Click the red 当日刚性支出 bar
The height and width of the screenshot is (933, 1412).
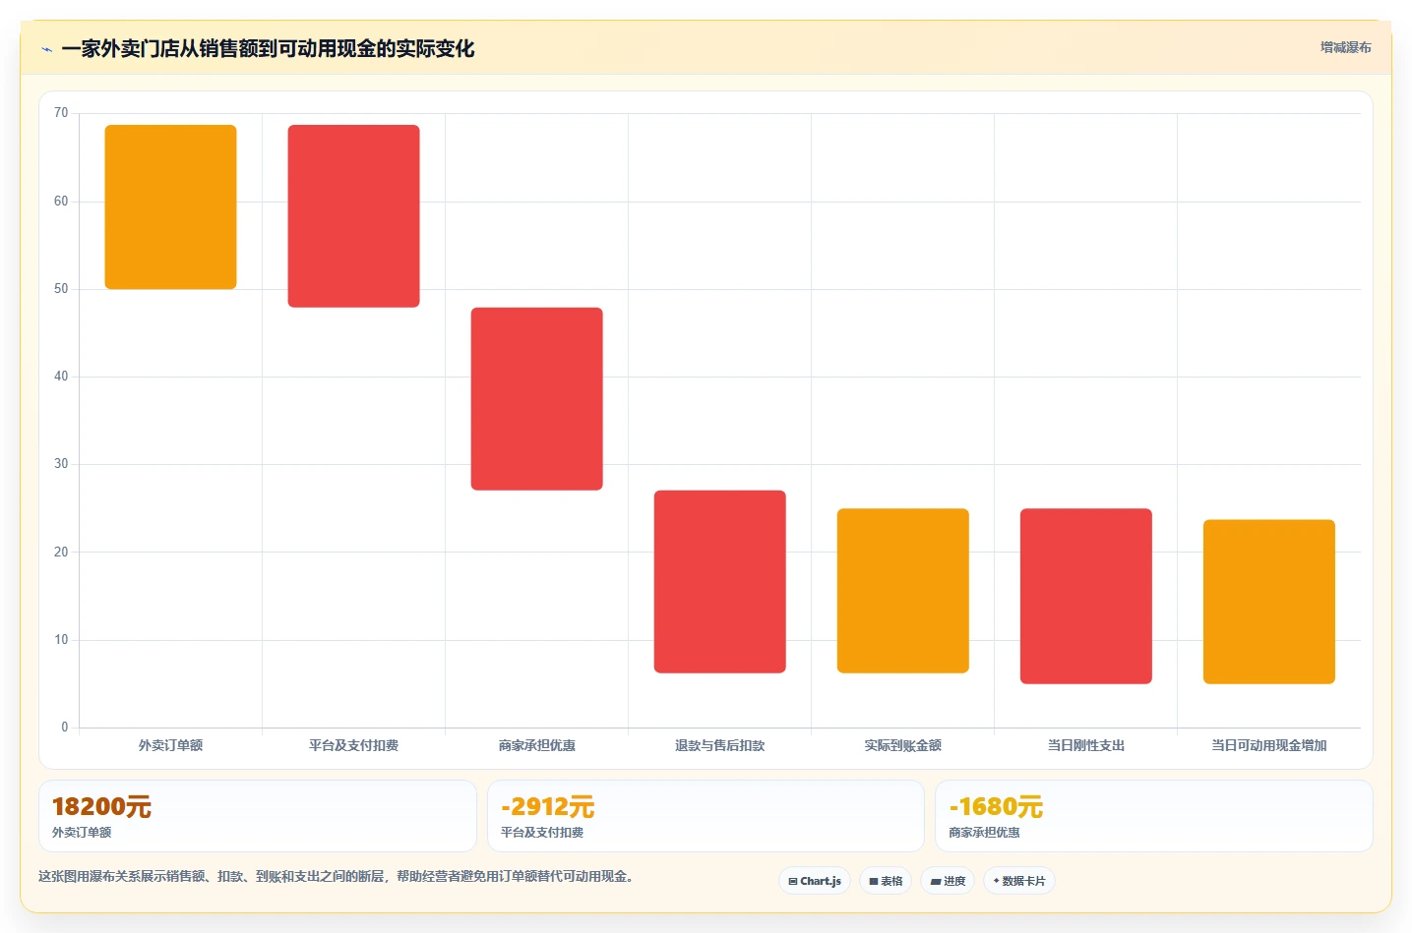coord(1086,596)
